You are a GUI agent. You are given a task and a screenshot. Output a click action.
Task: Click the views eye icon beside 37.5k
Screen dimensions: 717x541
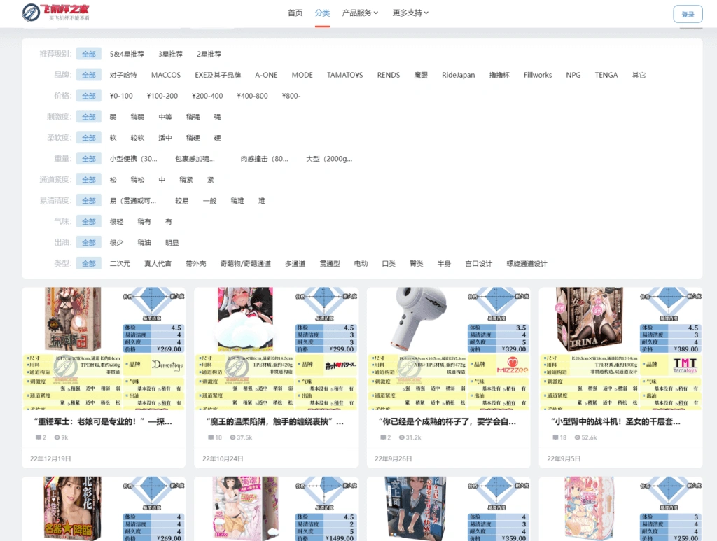(x=232, y=437)
